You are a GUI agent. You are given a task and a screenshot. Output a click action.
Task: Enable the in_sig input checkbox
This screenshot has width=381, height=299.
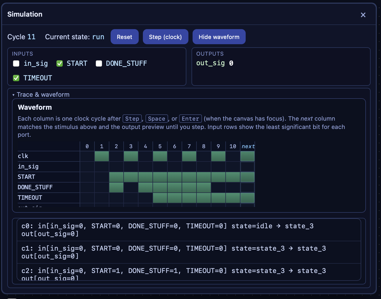pos(16,63)
